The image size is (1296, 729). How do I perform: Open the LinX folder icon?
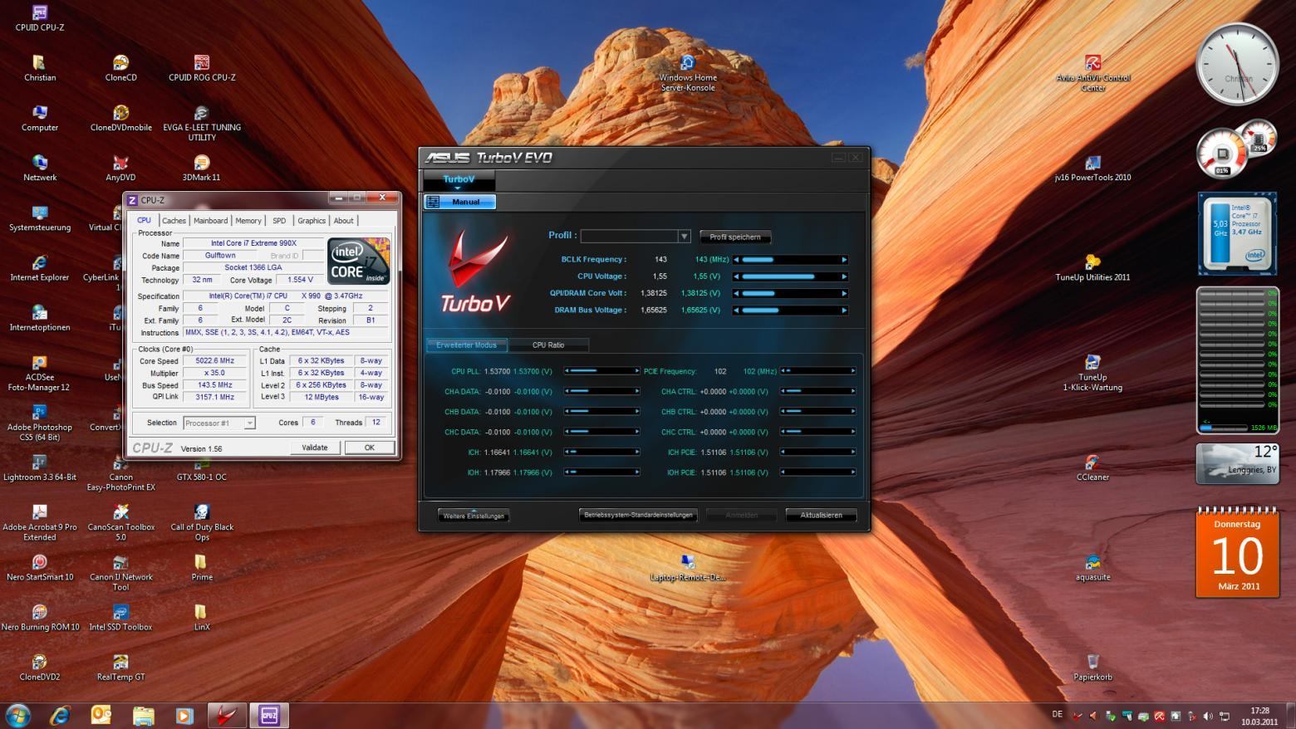[x=202, y=618]
